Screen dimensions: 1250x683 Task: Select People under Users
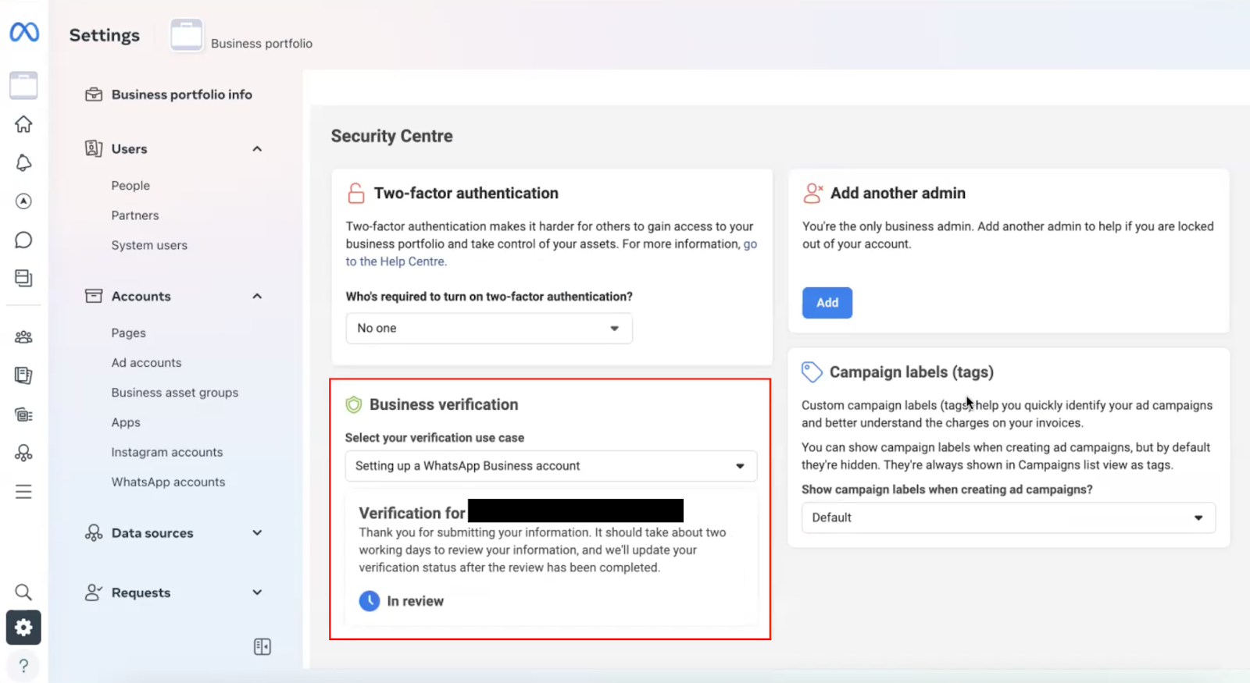click(130, 186)
